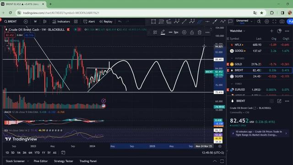Set chart range to 1M

tap(18, 153)
